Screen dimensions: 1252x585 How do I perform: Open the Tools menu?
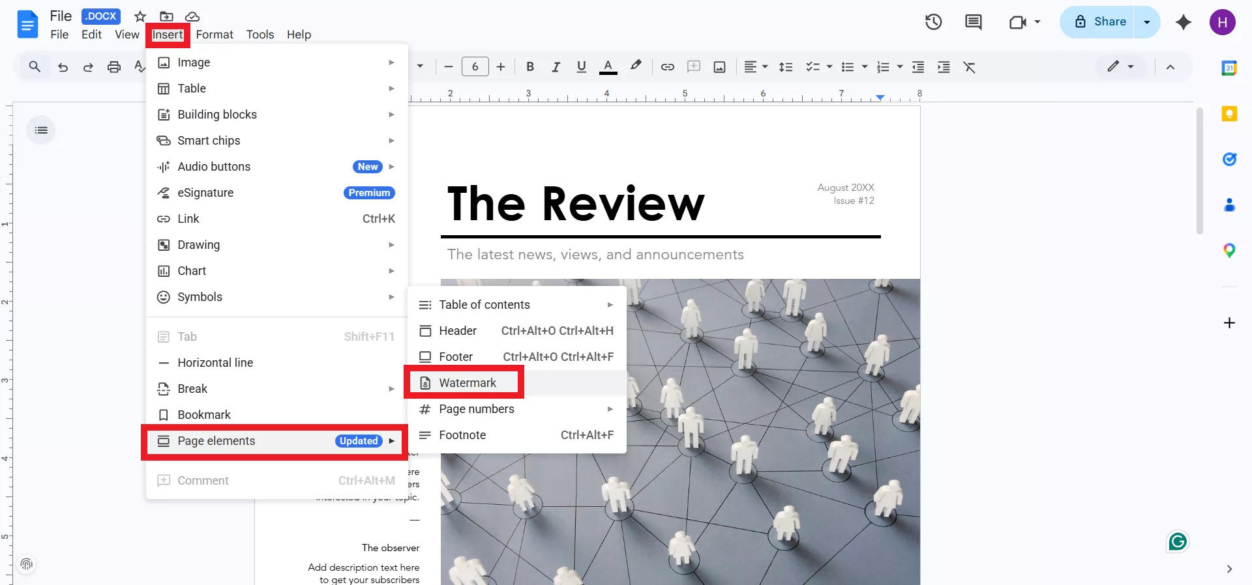[260, 35]
